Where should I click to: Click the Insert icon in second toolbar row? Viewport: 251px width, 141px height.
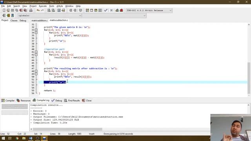[4, 16]
